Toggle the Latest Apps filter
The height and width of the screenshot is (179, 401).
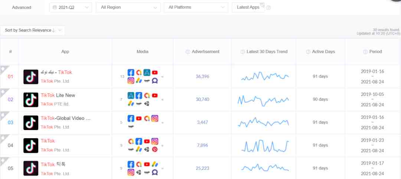pyautogui.click(x=248, y=7)
